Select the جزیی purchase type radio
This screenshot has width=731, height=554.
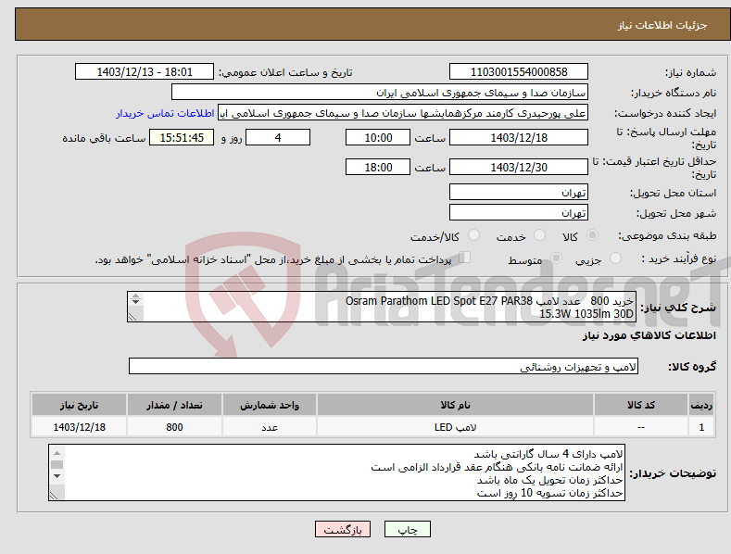click(615, 258)
